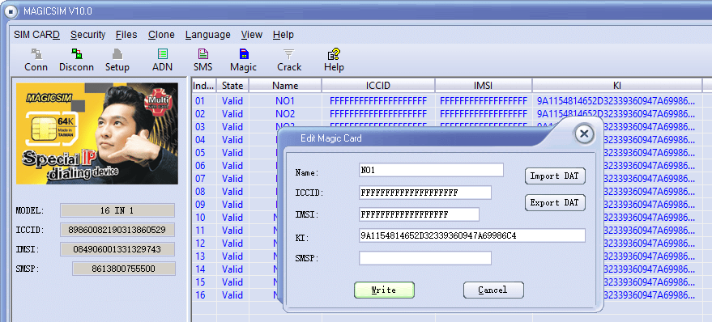
Task: Select row index 12
Action: coord(200,243)
